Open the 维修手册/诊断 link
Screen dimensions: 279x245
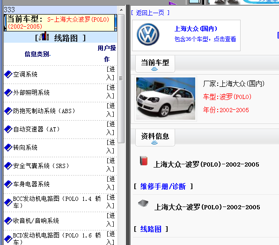click(163, 186)
